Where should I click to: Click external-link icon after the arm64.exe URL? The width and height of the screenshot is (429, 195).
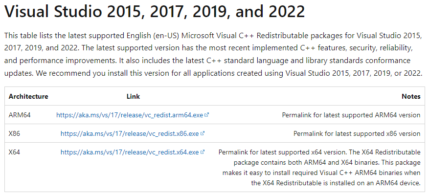pos(206,115)
